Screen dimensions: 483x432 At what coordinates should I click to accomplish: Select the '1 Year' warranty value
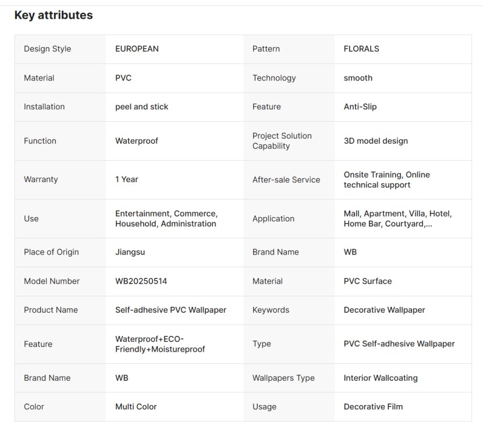[x=126, y=179]
